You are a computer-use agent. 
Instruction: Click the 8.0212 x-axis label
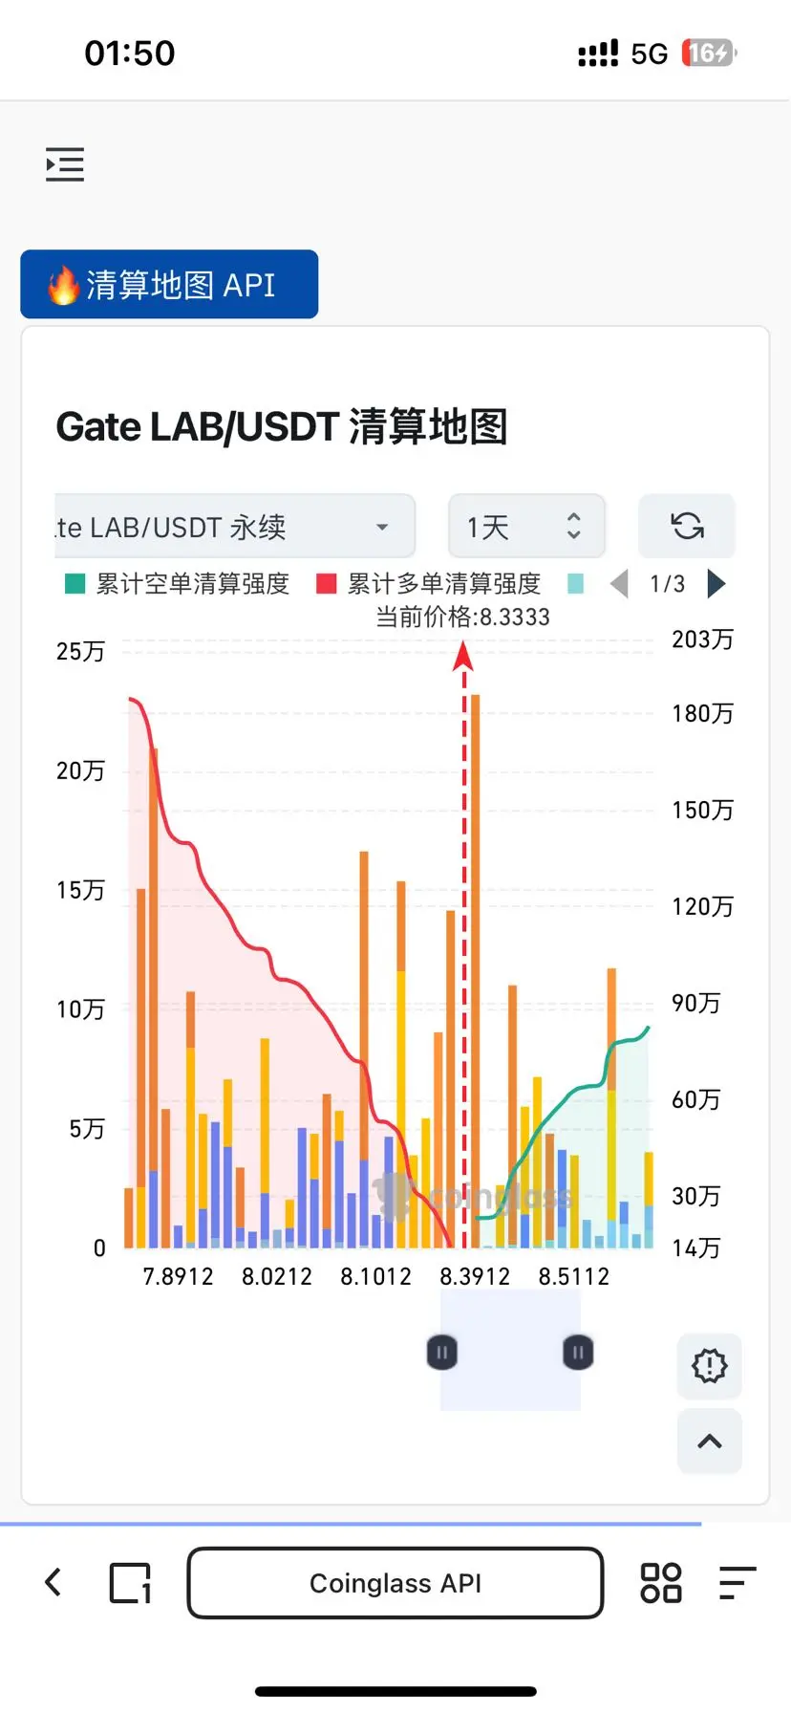click(x=277, y=1277)
